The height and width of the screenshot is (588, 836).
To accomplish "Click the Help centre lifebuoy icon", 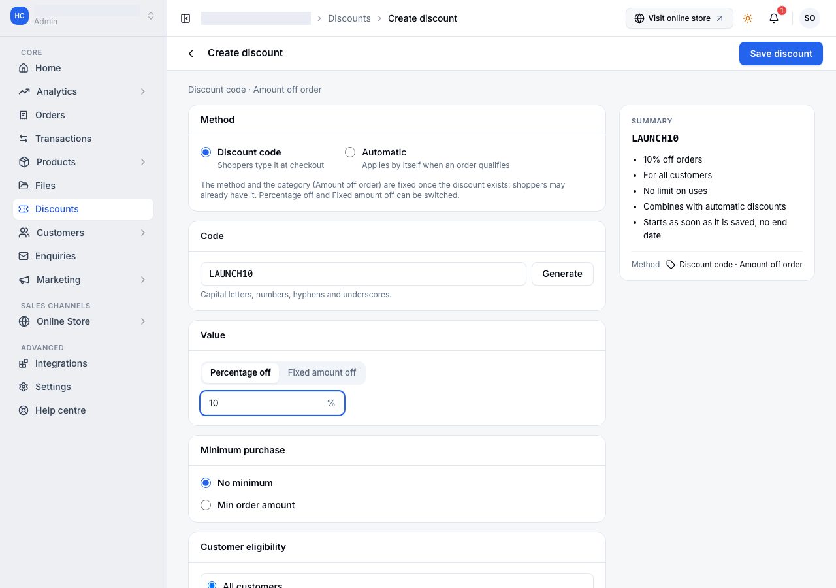I will tap(24, 410).
